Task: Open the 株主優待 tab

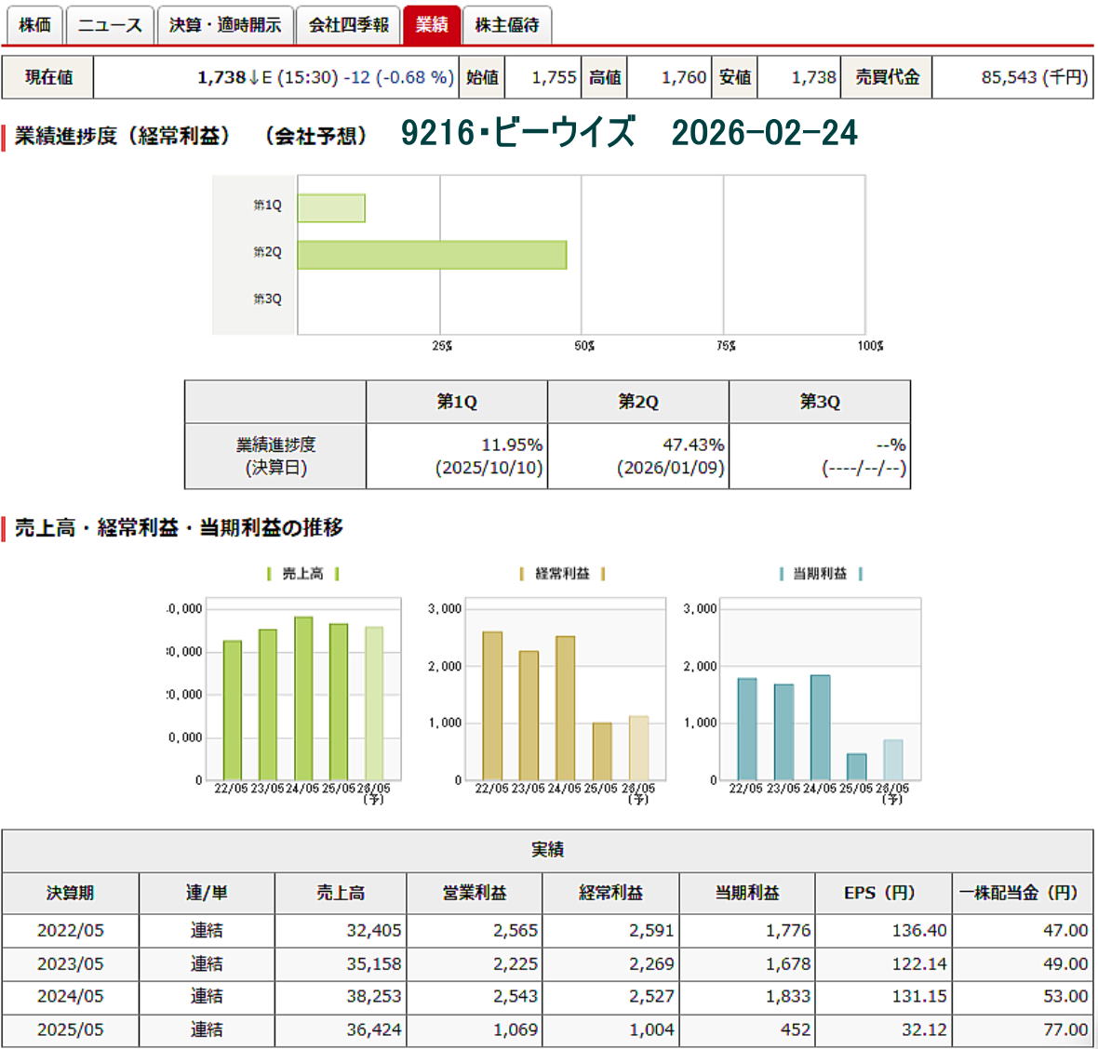Action: pos(507,25)
